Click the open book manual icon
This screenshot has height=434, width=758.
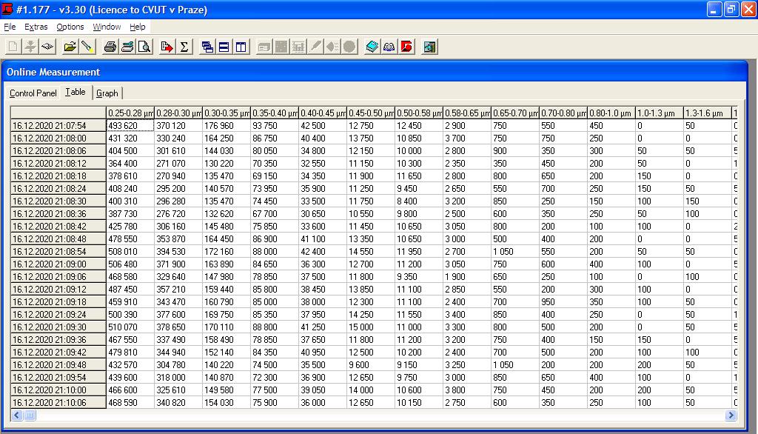pos(389,47)
